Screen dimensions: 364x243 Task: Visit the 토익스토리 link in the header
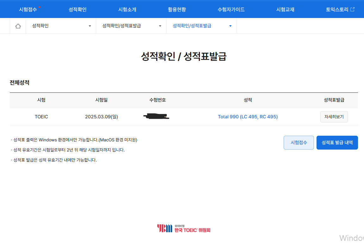point(337,9)
